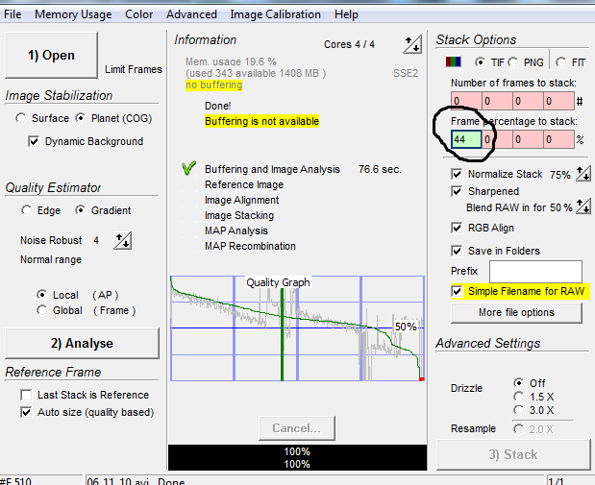Adjust the Blend RAW 50% spinner
This screenshot has height=485, width=595.
tap(583, 207)
